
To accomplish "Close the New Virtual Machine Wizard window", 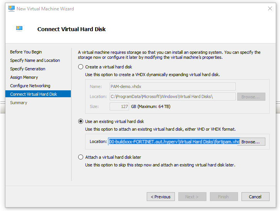I will 269,8.
